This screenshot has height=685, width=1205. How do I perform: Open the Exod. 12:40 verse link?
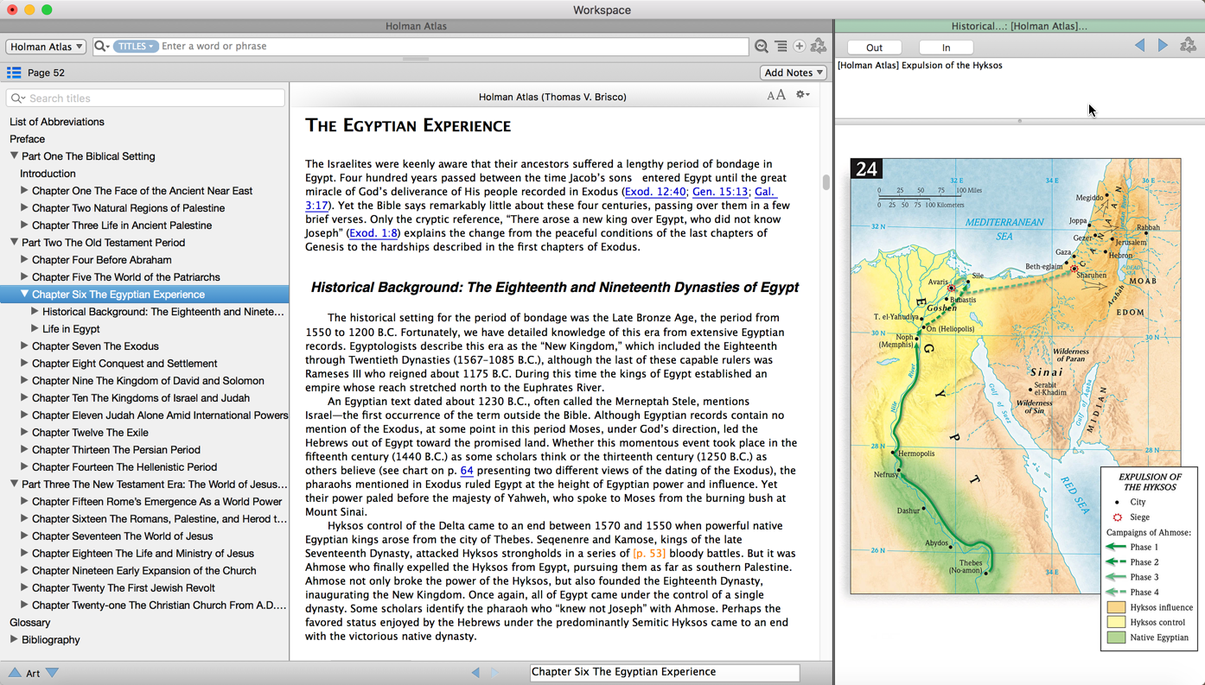coord(655,192)
